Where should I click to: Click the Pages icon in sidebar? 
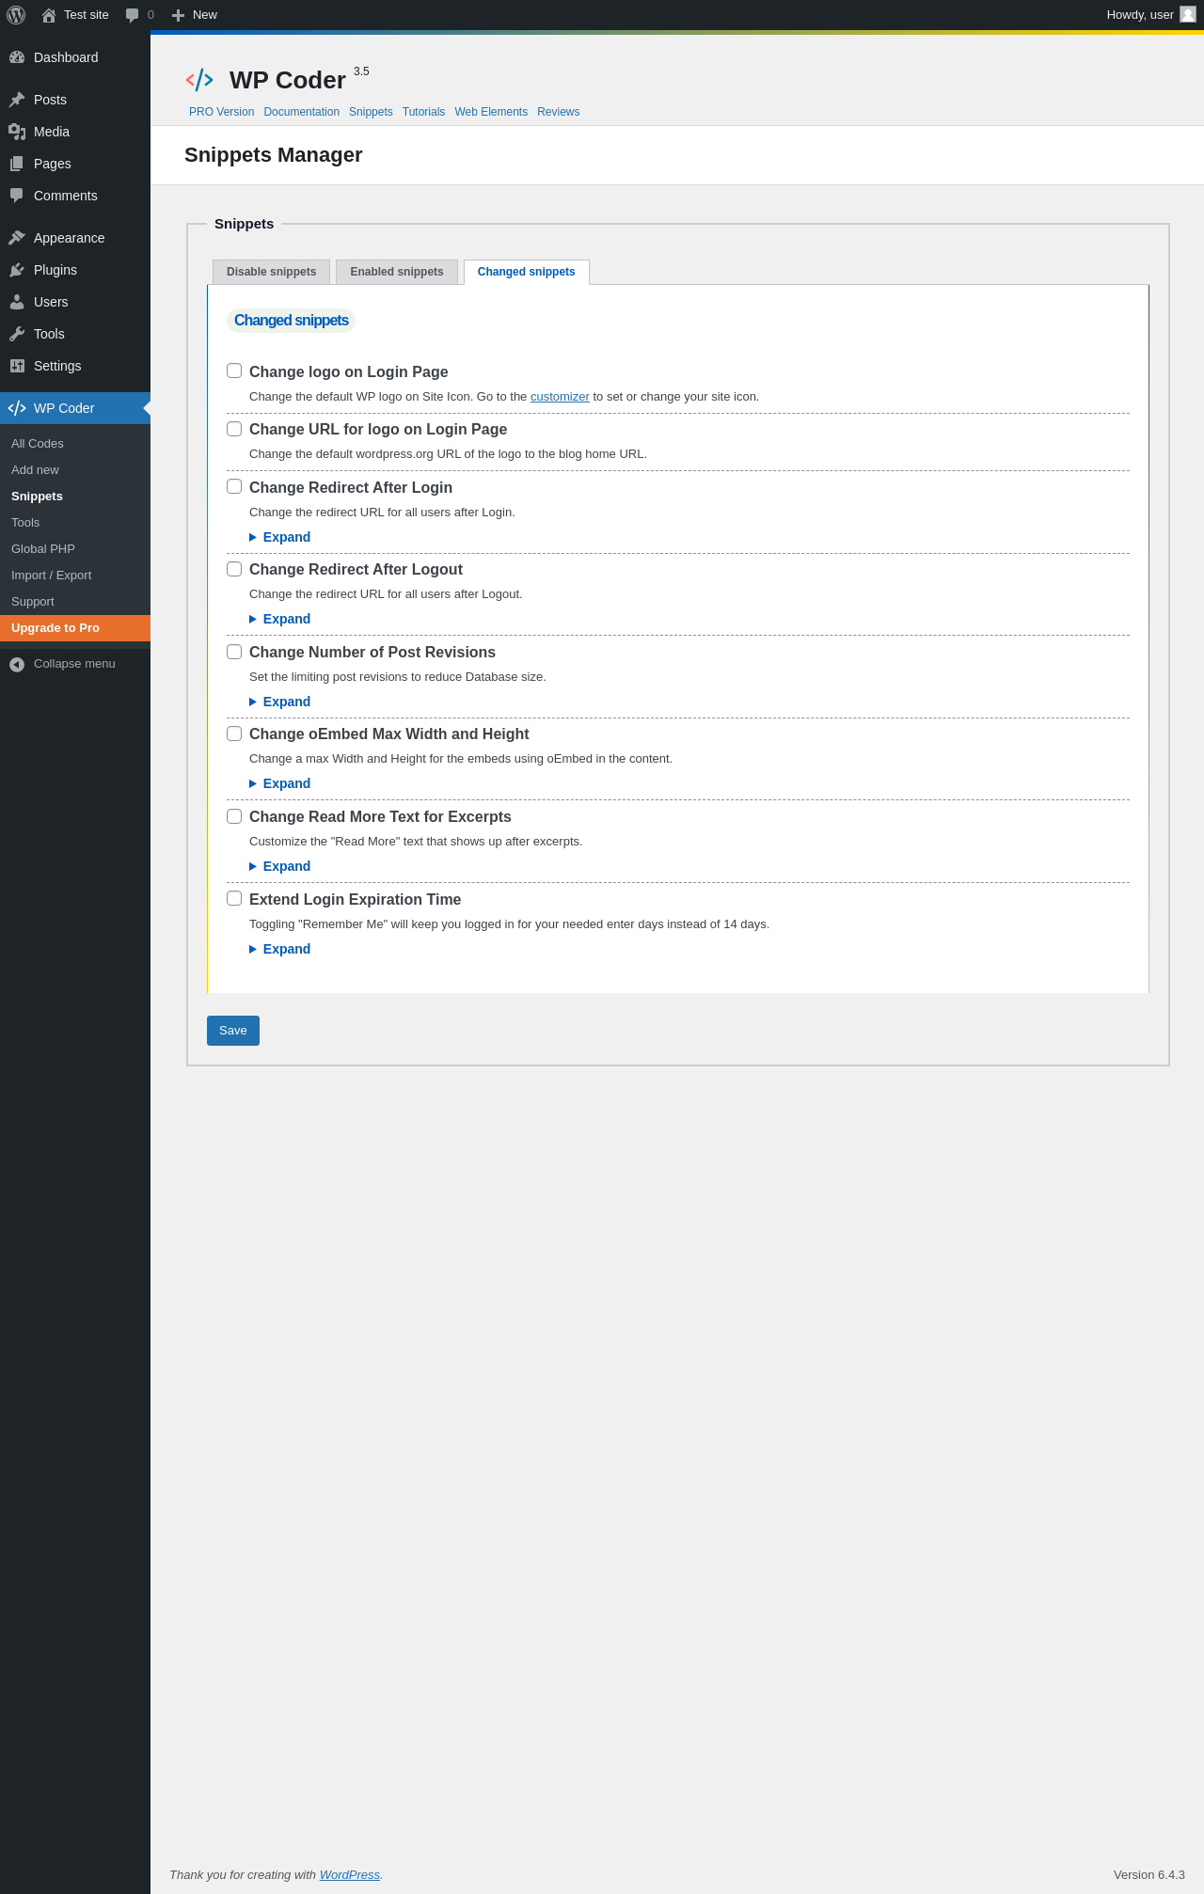click(x=17, y=164)
